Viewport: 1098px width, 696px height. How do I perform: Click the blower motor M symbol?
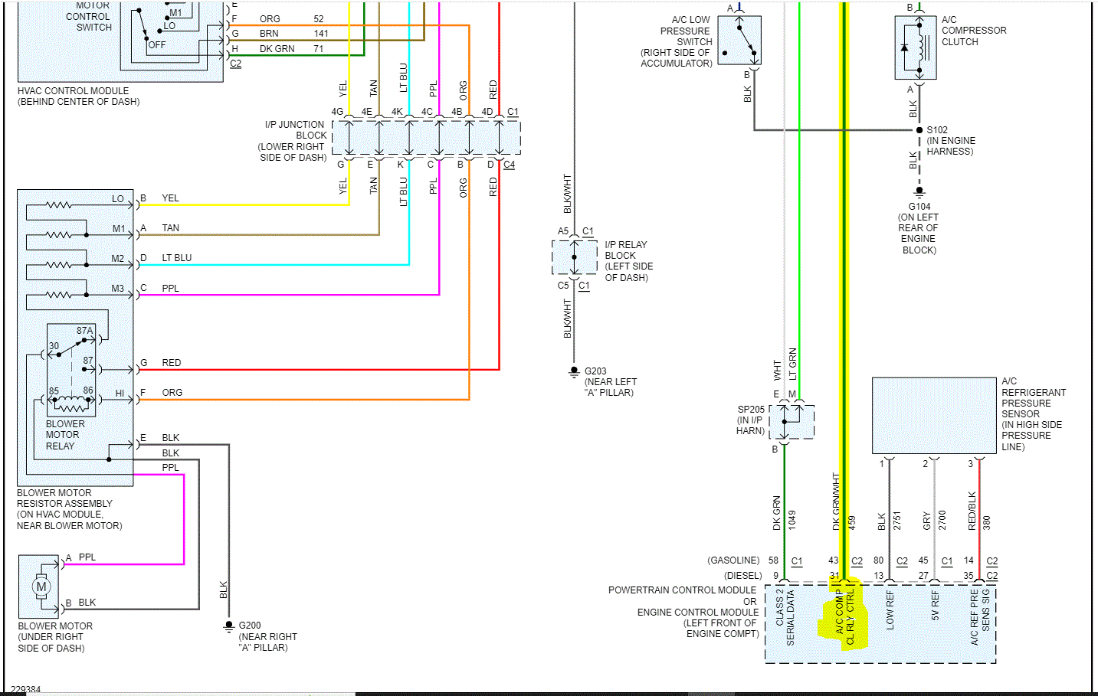tap(41, 587)
